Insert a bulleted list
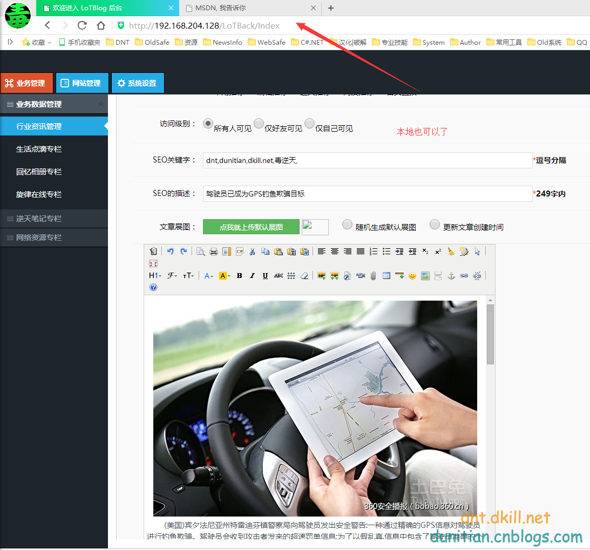590x550 pixels. (386, 252)
